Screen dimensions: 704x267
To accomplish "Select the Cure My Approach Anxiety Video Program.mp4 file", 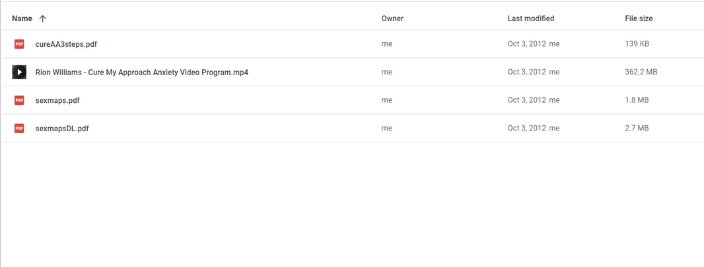I will (x=142, y=72).
